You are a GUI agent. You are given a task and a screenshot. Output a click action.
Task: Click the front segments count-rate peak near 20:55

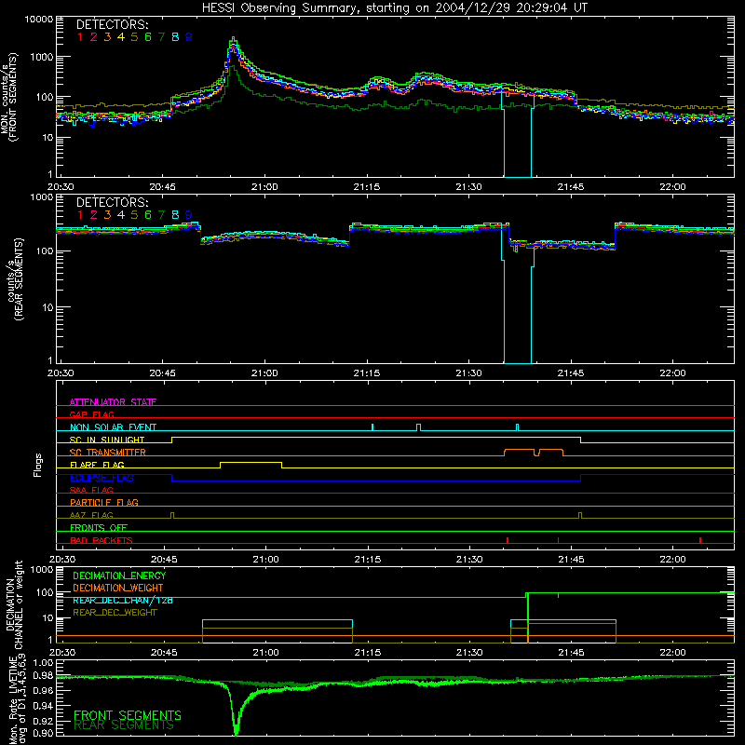point(233,38)
